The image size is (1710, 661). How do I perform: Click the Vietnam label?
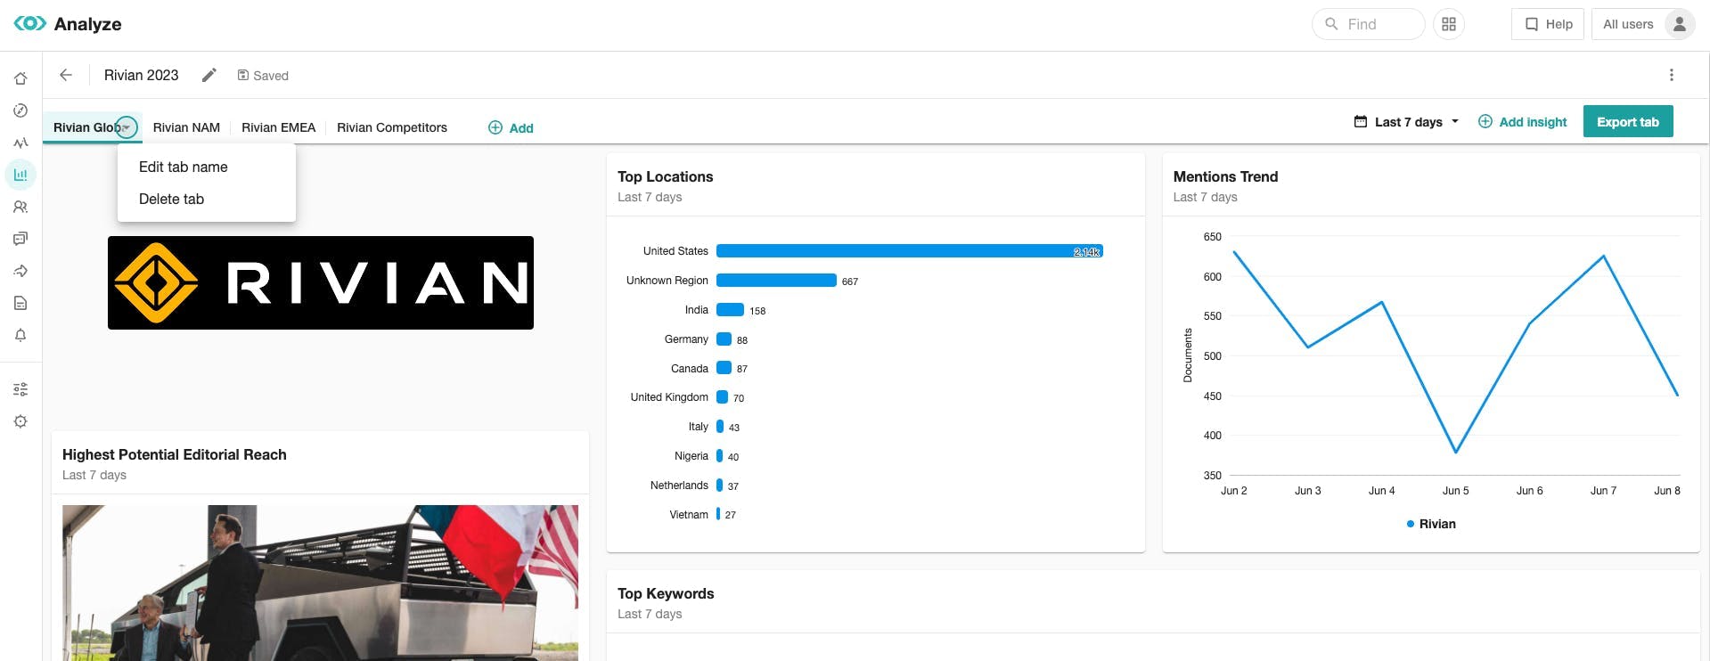pyautogui.click(x=689, y=515)
